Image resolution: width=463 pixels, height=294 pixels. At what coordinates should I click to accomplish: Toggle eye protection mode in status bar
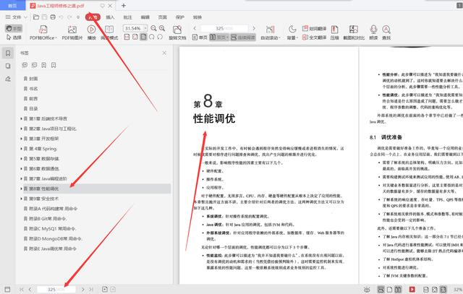367,290
